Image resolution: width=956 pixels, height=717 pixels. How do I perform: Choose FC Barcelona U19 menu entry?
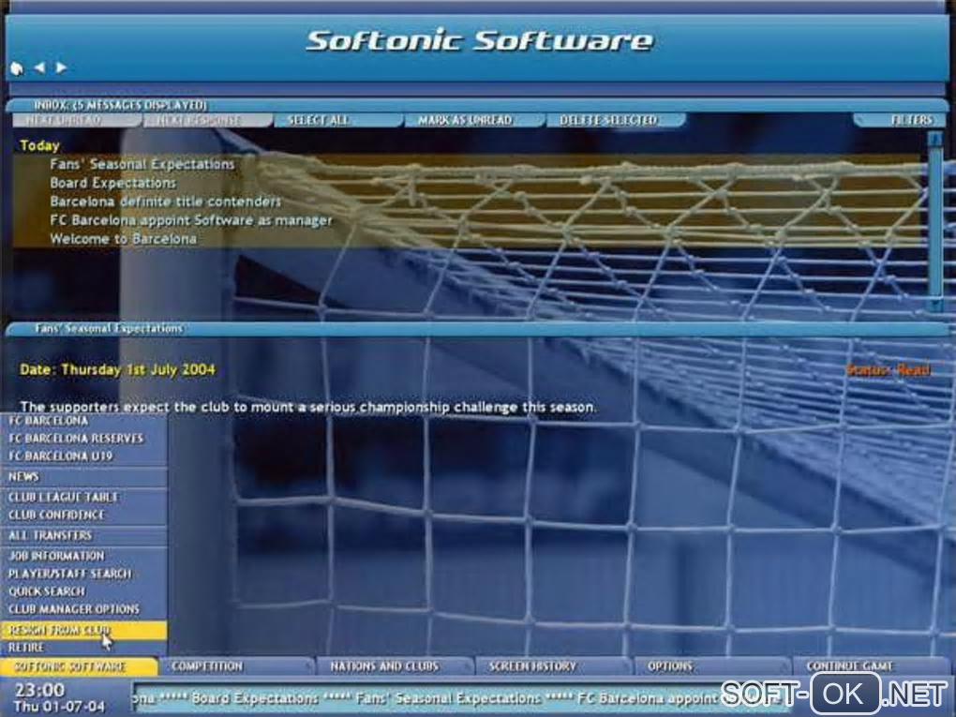[x=83, y=456]
